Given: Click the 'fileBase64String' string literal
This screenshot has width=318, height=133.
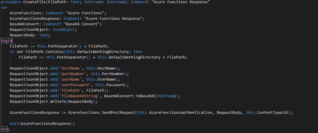Looking at the screenshot, I should pyautogui.click(x=81, y=96).
